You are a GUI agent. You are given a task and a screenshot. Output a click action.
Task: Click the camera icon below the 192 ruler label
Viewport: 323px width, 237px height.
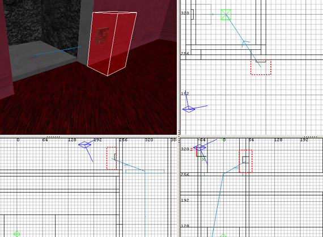click(x=189, y=109)
